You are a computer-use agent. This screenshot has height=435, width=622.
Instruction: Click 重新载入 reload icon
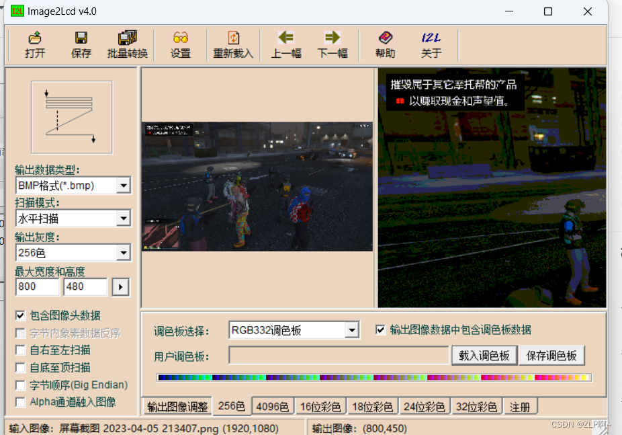click(x=233, y=44)
